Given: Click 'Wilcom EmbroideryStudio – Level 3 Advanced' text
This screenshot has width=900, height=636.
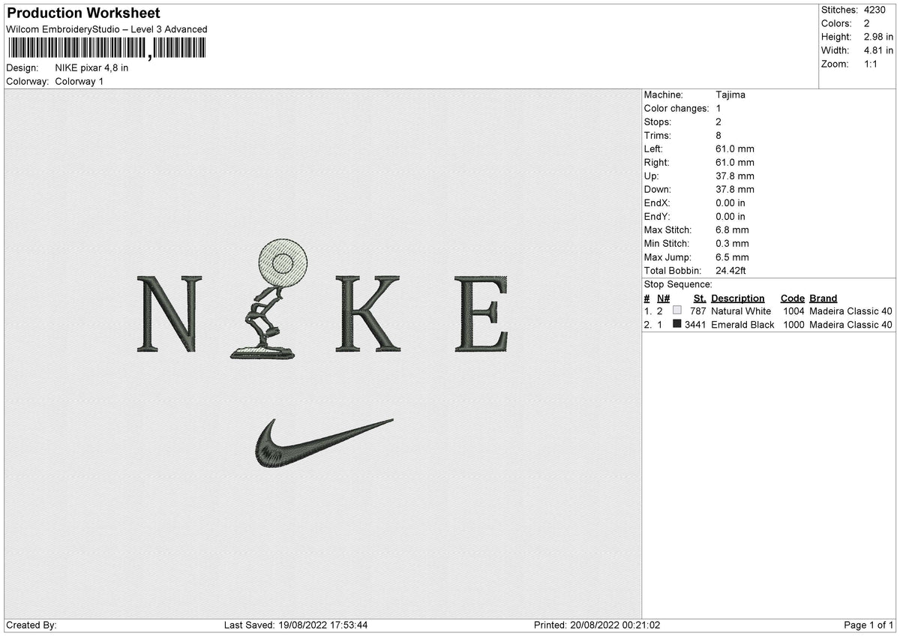Looking at the screenshot, I should 106,29.
